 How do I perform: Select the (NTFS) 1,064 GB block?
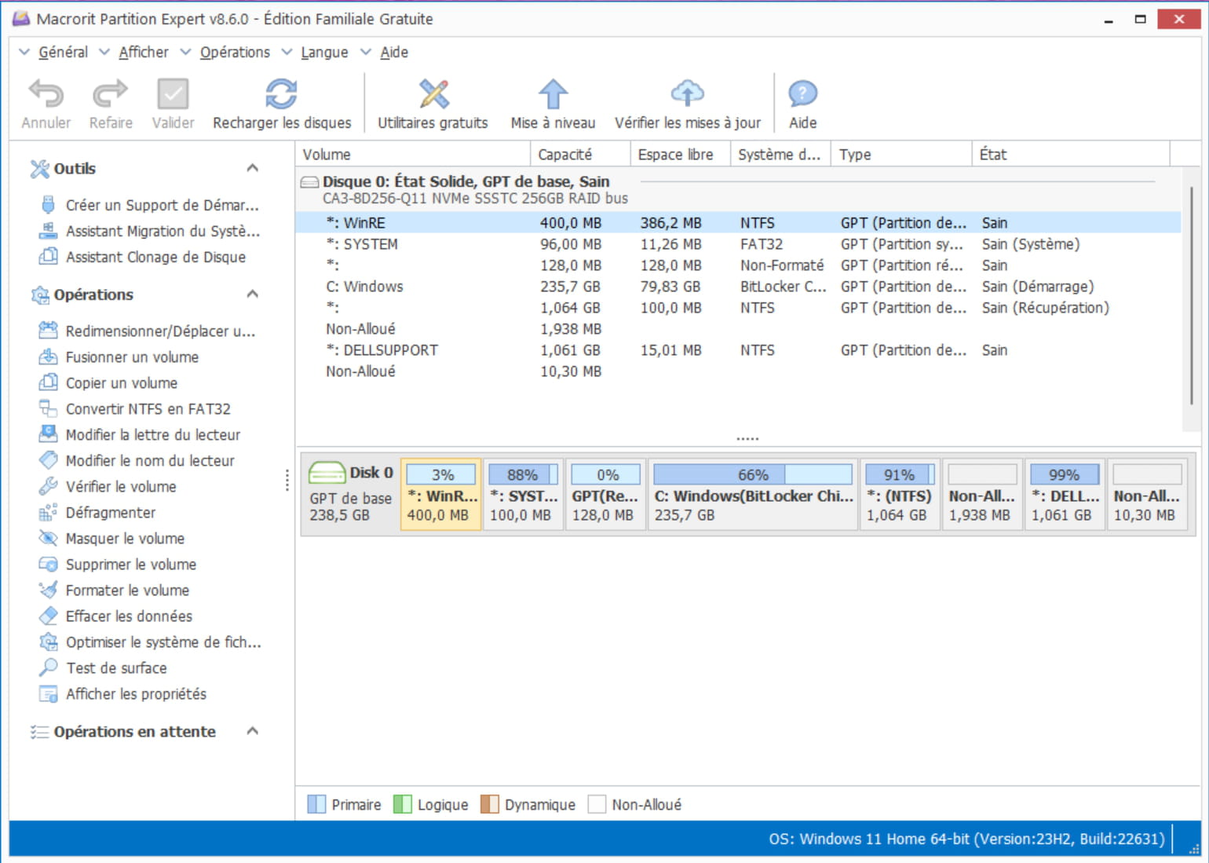(x=900, y=495)
